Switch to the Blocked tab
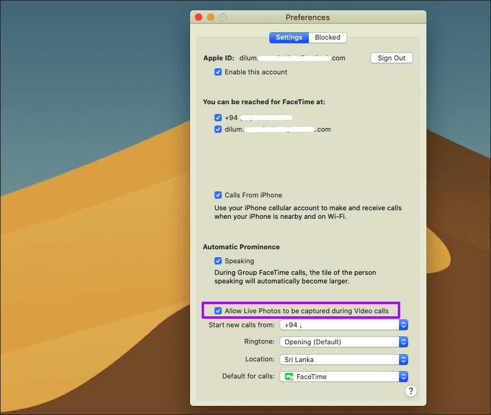Viewport: 491px width, 415px height. point(328,38)
